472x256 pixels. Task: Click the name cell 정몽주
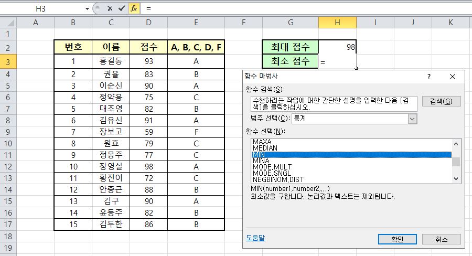pyautogui.click(x=111, y=155)
